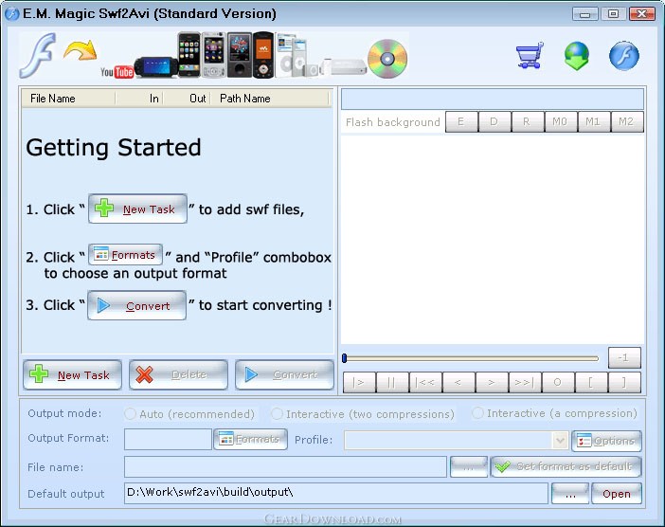The image size is (665, 527).
Task: Click the fast forward >>| button
Action: click(524, 382)
